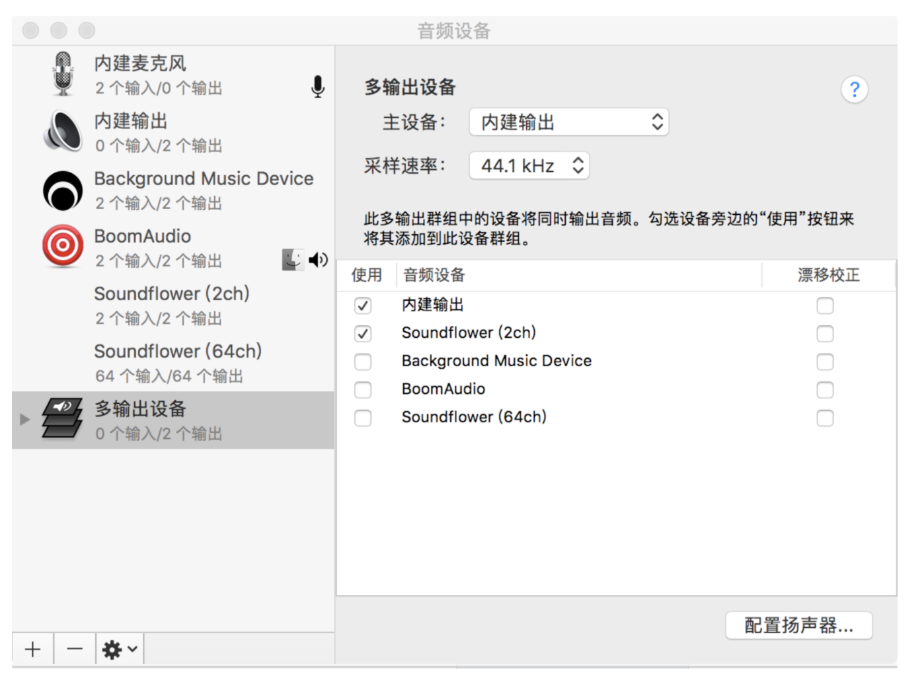The width and height of the screenshot is (924, 690).
Task: Click the 多输出设备 stacked device icon
Action: coord(63,418)
